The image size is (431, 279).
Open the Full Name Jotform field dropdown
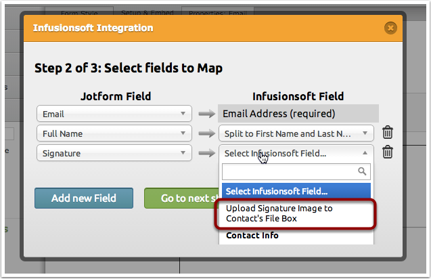pos(114,133)
